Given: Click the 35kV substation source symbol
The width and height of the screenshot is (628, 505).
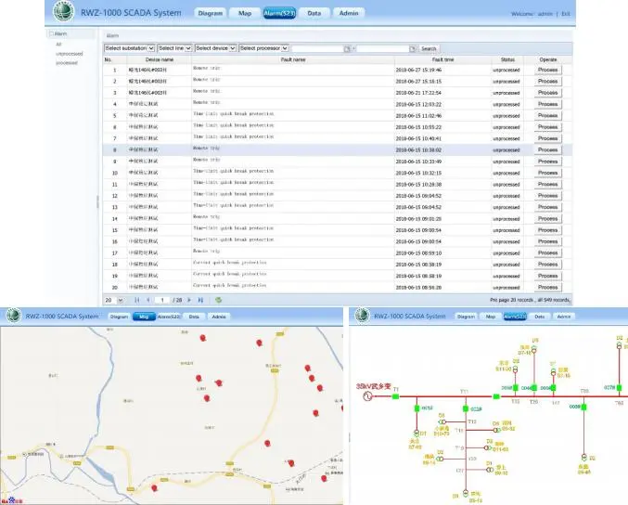Looking at the screenshot, I should 367,396.
